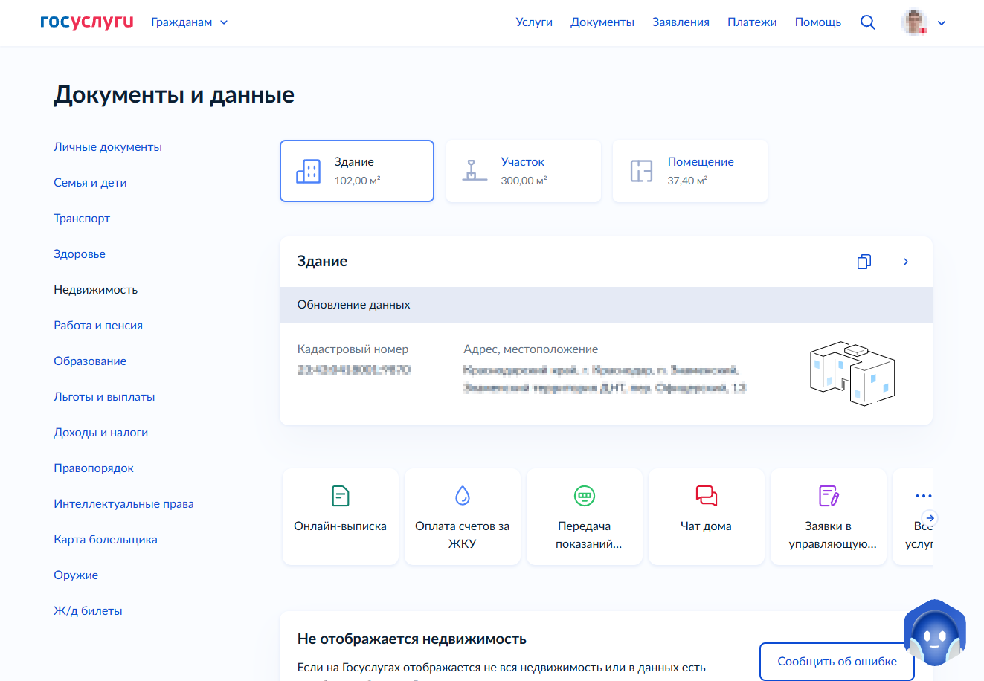
Task: Click the three dots all services icon
Action: 924,496
